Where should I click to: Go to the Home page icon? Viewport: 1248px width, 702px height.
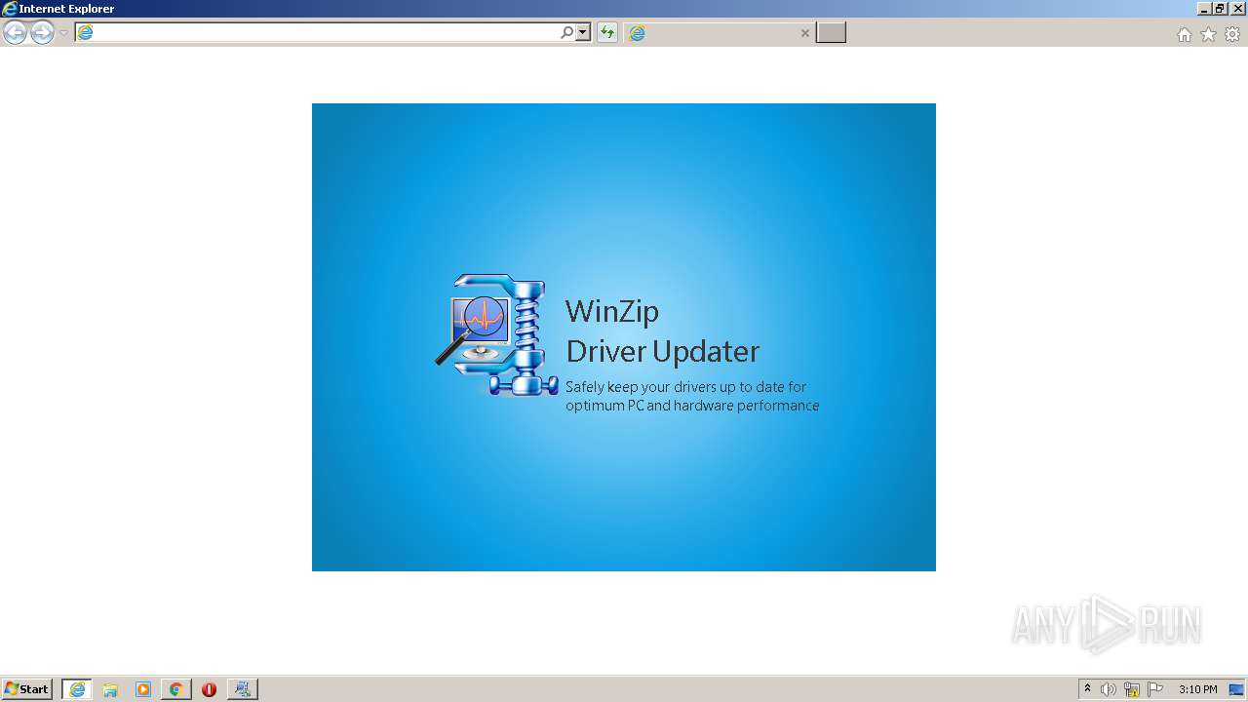coord(1185,34)
